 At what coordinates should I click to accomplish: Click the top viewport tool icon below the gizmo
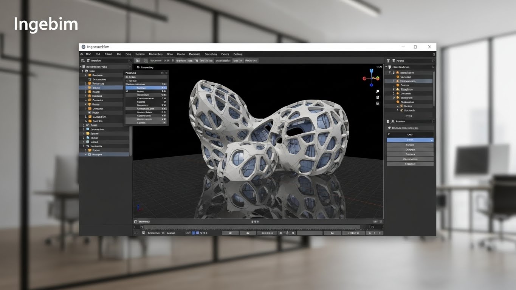pyautogui.click(x=377, y=91)
